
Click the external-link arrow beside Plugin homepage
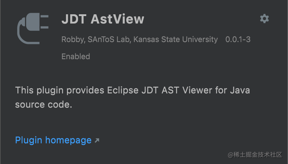pos(97,141)
